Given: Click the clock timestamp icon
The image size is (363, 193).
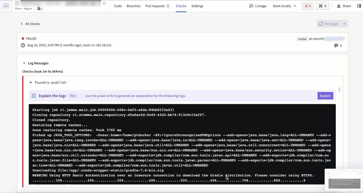Looking at the screenshot, I should coord(23,45).
